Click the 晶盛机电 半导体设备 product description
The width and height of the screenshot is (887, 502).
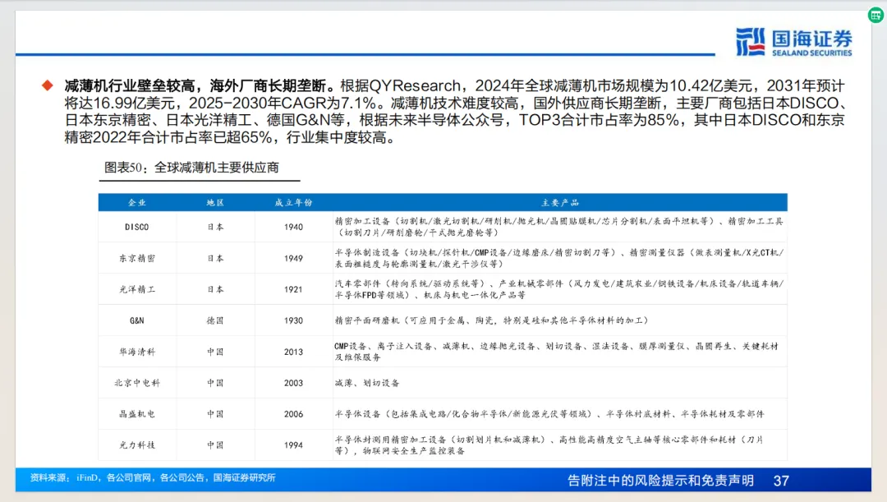click(549, 414)
